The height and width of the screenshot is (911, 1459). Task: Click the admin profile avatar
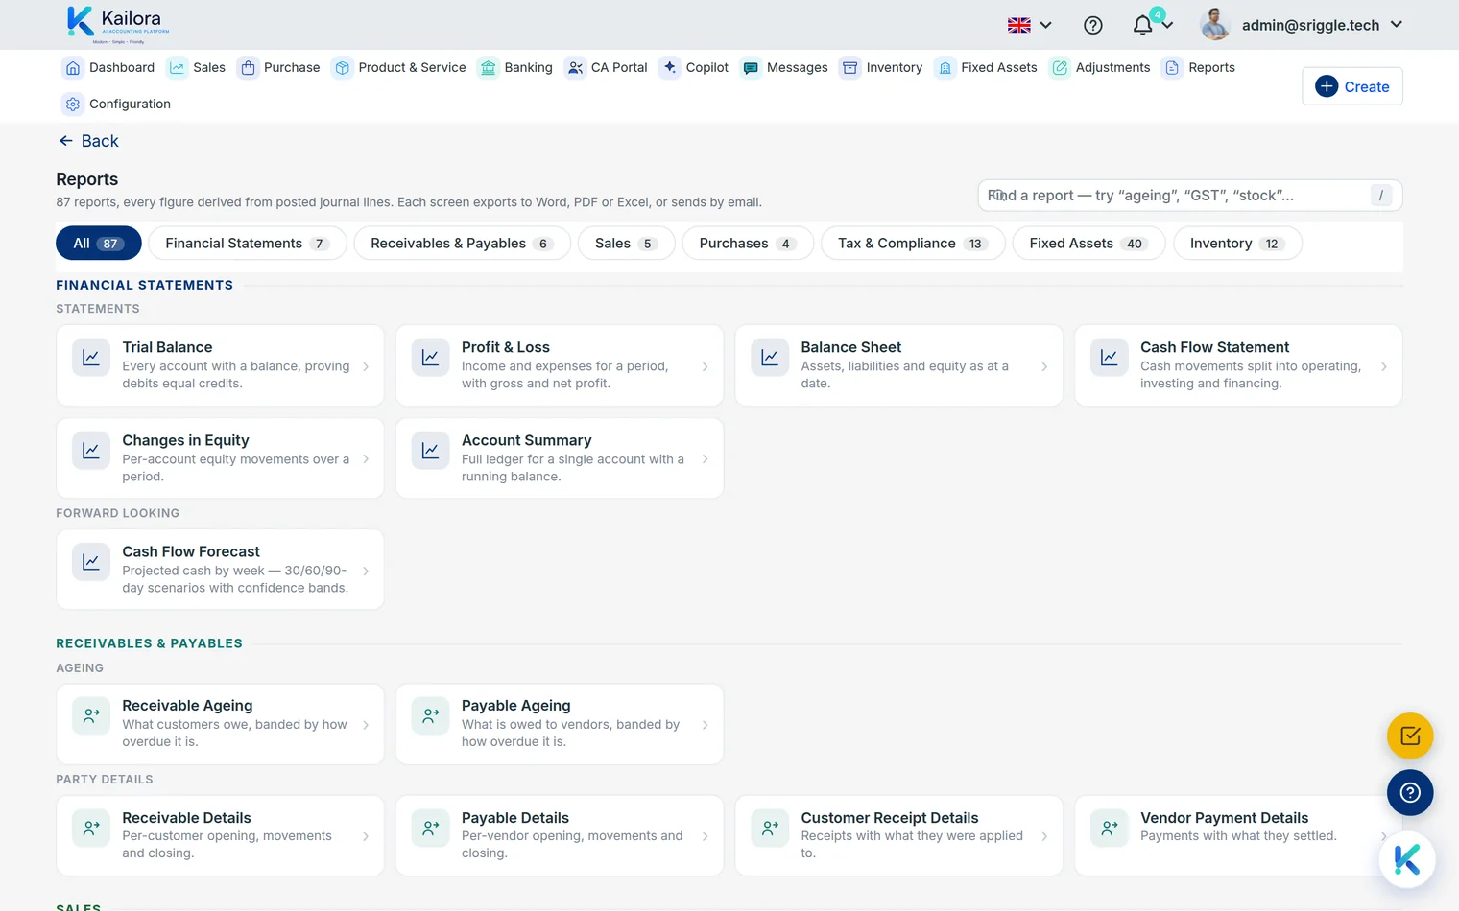[x=1215, y=25]
